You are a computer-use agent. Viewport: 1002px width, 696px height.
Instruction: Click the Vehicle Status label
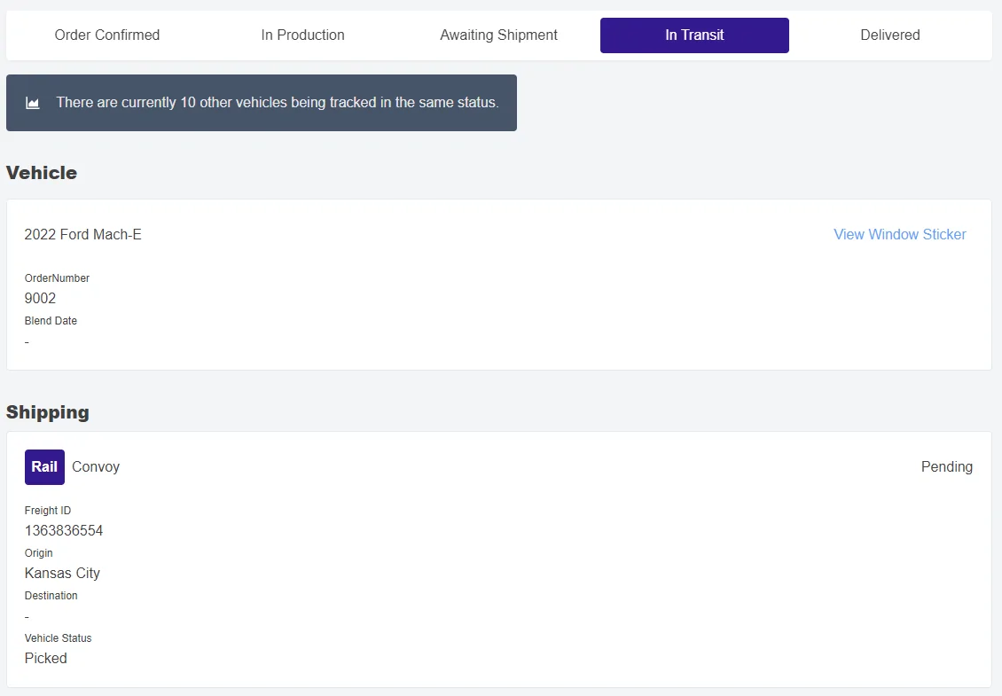point(59,637)
